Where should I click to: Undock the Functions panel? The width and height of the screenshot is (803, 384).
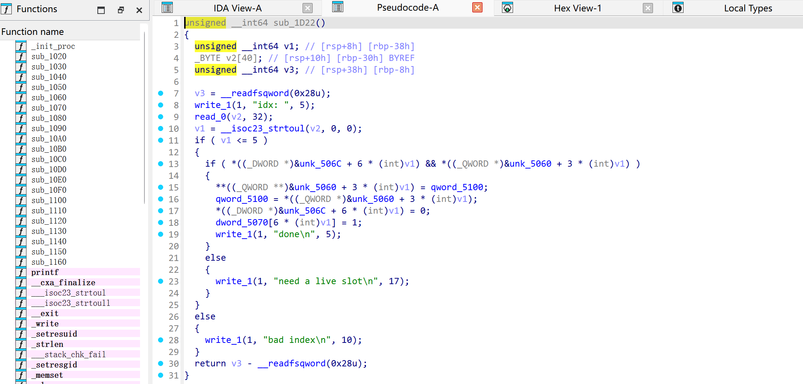121,10
